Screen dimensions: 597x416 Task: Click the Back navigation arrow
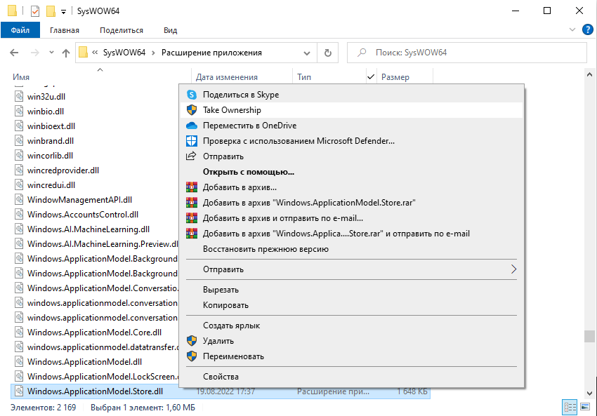pyautogui.click(x=14, y=53)
